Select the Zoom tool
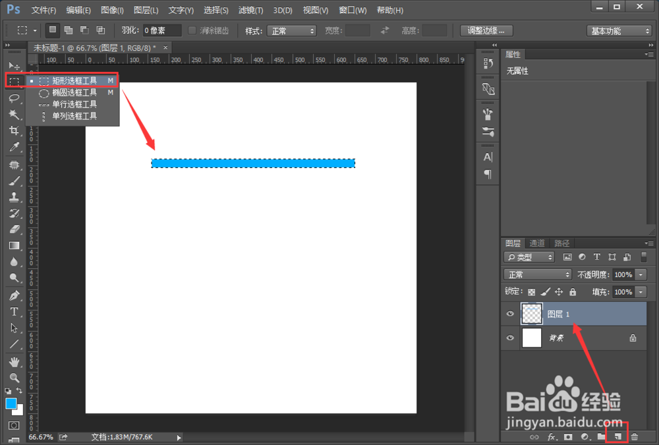This screenshot has width=659, height=445. [x=14, y=378]
